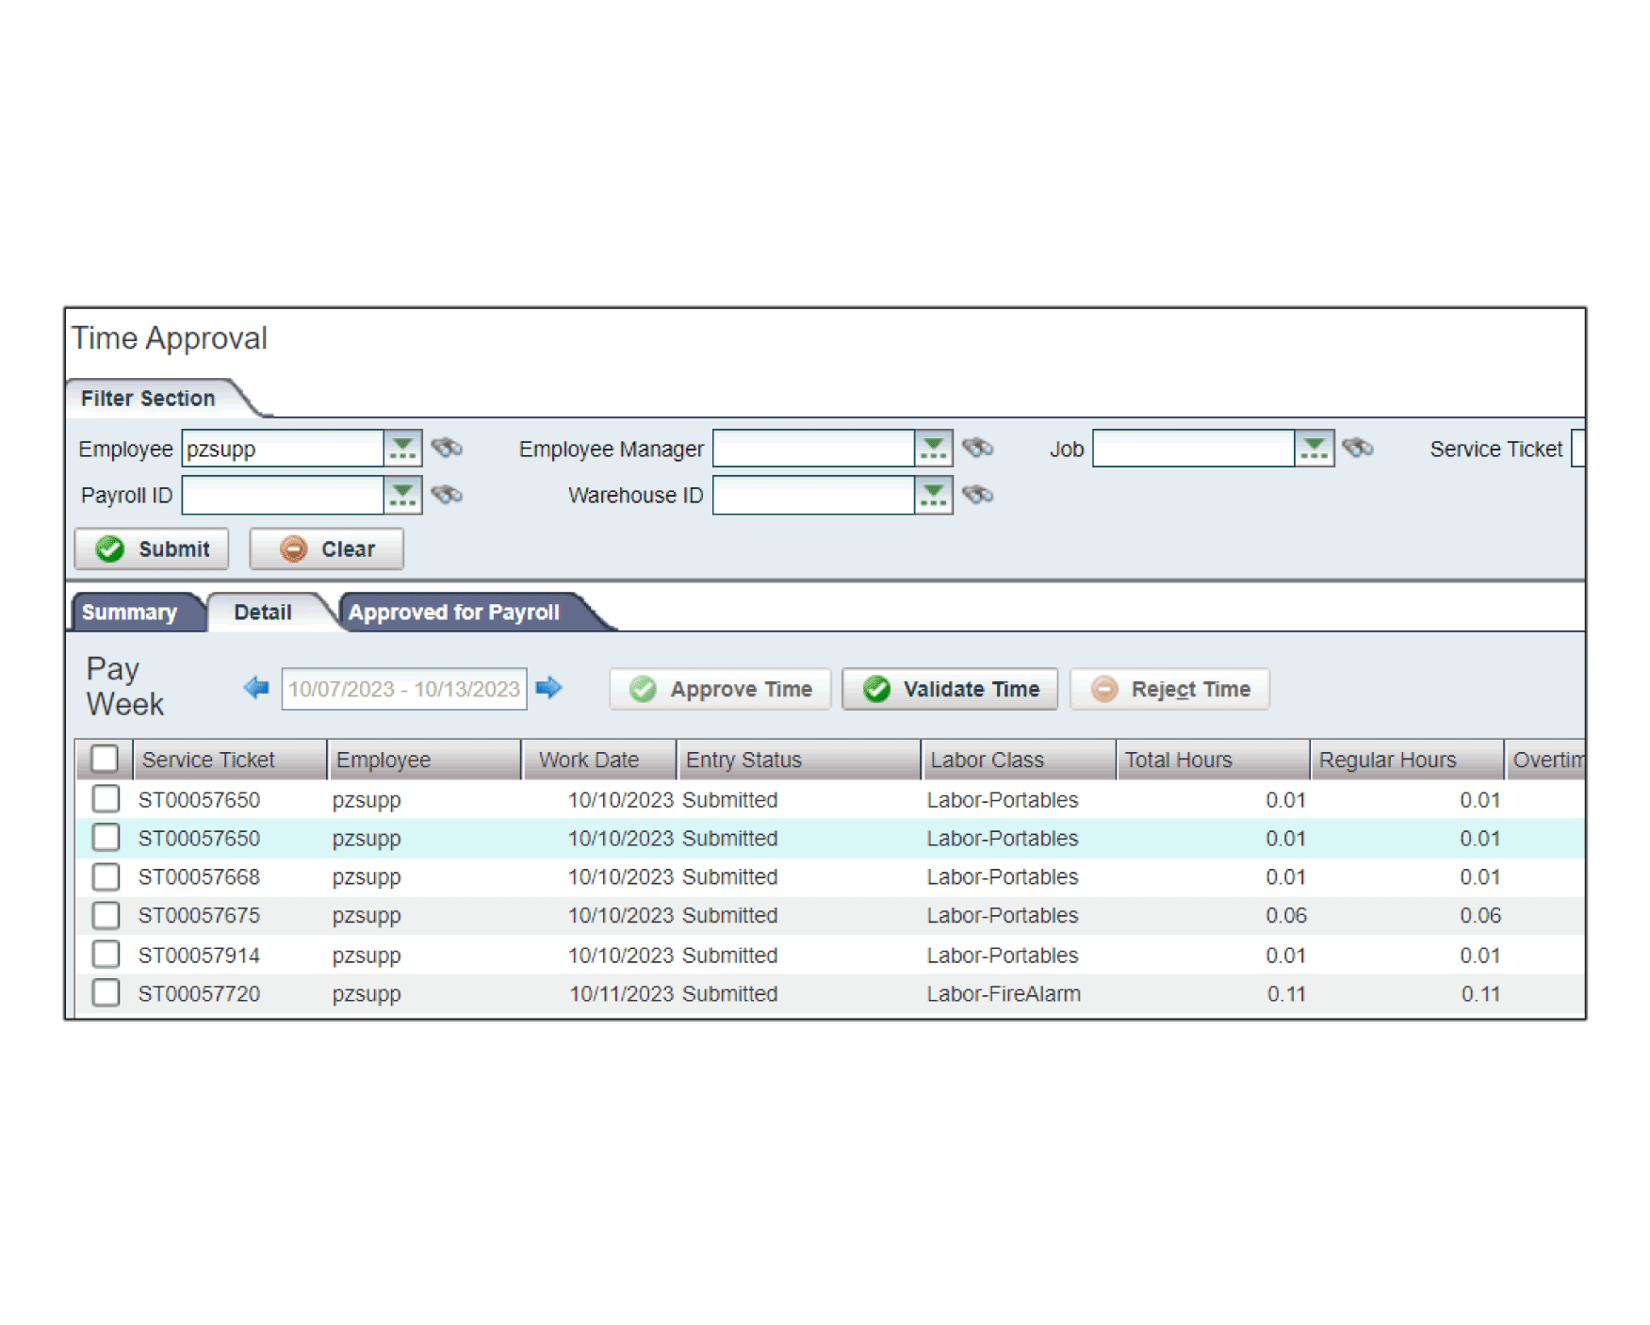Advance to next pay week with right arrow
1650x1325 pixels.
coord(548,688)
